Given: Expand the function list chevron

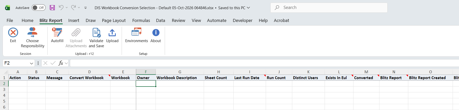Looking at the screenshot, I should point(66,63).
